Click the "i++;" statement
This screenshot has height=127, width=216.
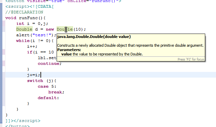[x=32, y=46]
